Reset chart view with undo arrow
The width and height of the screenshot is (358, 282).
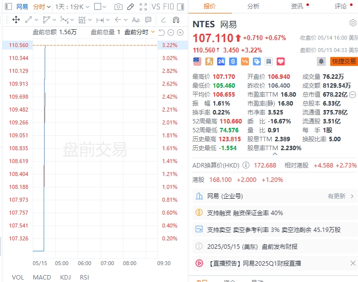pos(162,33)
